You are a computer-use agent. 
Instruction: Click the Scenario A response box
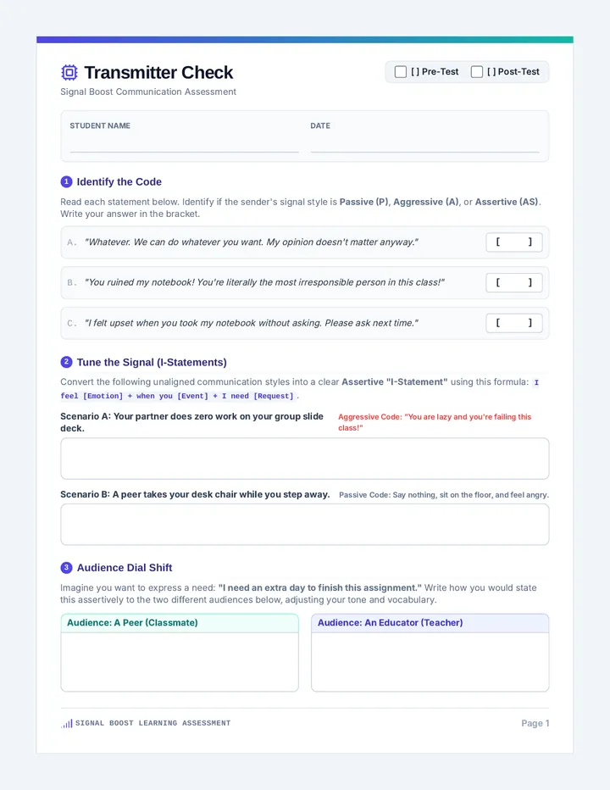click(x=305, y=459)
